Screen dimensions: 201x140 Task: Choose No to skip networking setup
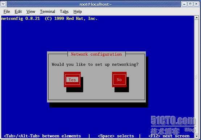(x=119, y=80)
